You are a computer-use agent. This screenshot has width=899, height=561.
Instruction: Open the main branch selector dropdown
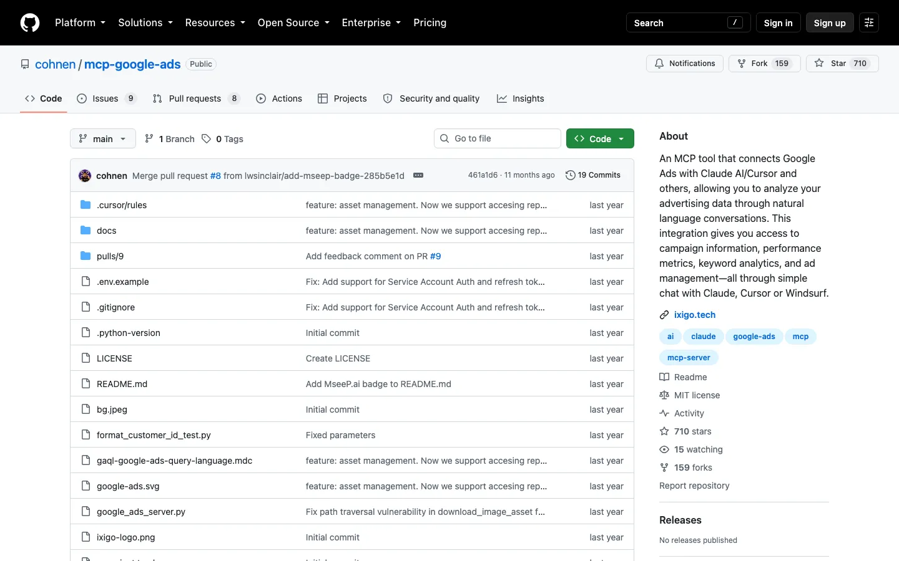[x=103, y=138]
